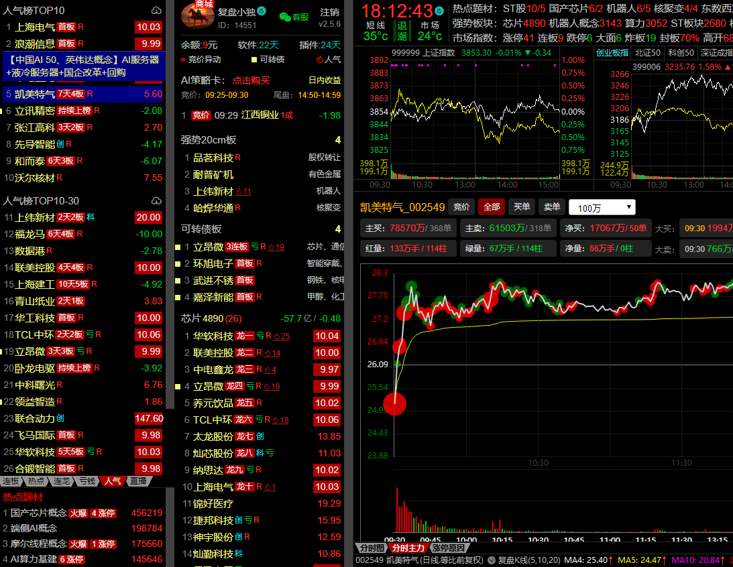Select the 卖单 order filter

tap(552, 207)
